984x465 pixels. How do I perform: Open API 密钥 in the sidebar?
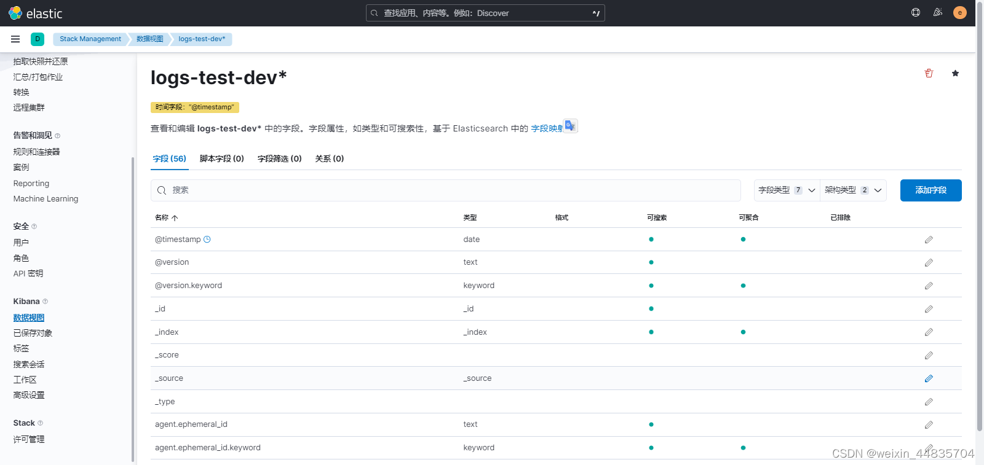[x=28, y=273]
